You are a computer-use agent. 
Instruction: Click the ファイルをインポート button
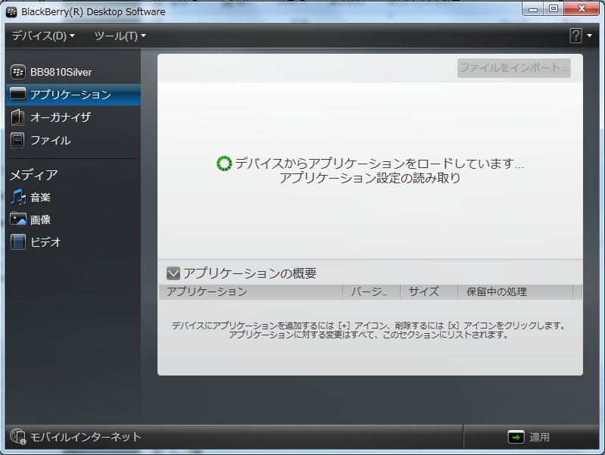coord(514,68)
